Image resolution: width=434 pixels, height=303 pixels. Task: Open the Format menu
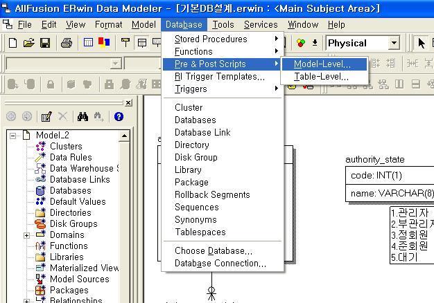[108, 25]
